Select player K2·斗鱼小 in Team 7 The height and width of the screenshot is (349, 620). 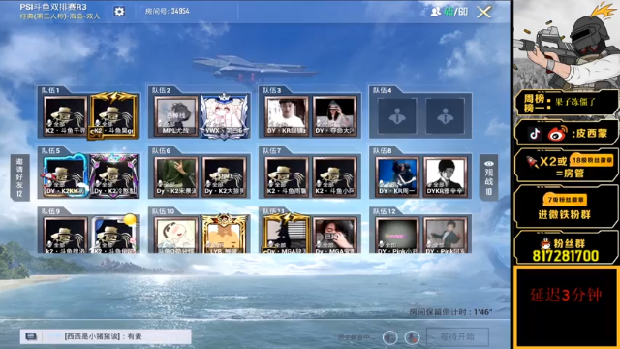click(334, 176)
